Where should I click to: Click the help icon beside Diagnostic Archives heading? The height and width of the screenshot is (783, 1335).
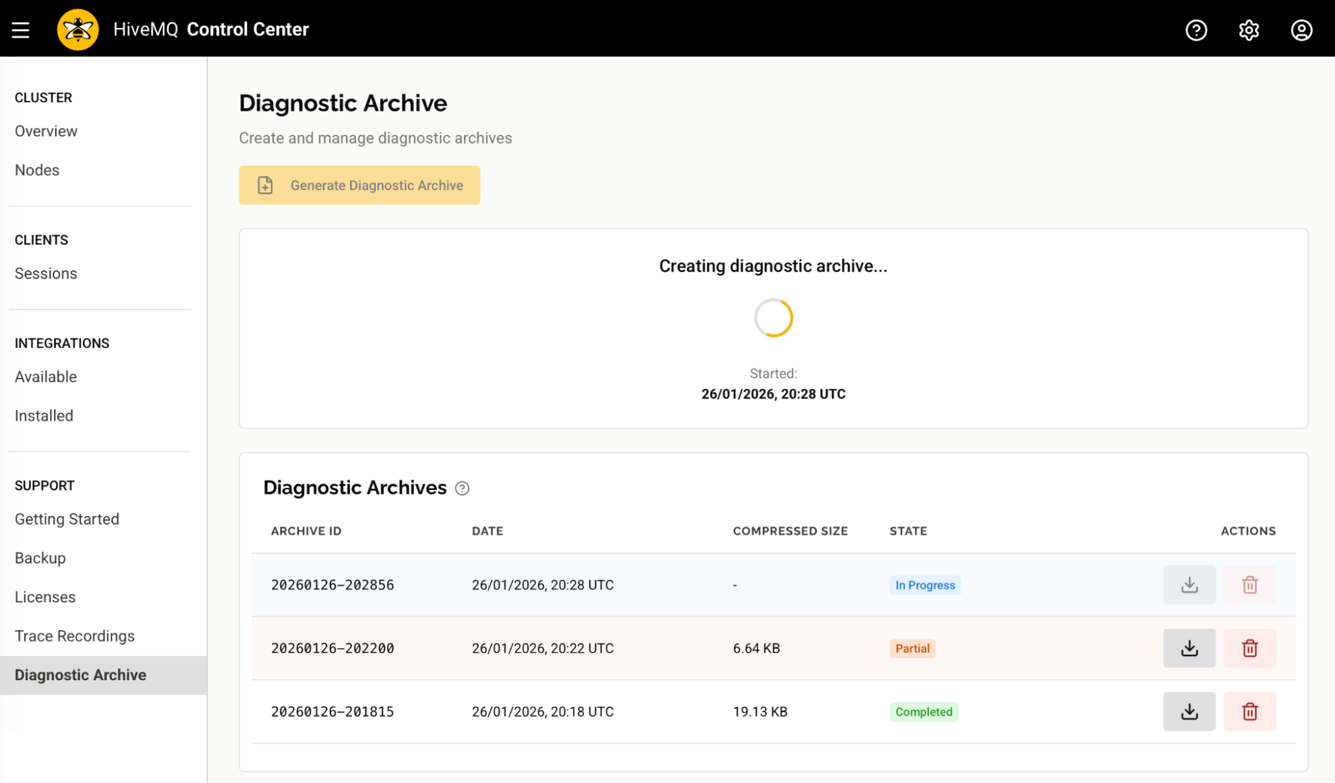[461, 489]
